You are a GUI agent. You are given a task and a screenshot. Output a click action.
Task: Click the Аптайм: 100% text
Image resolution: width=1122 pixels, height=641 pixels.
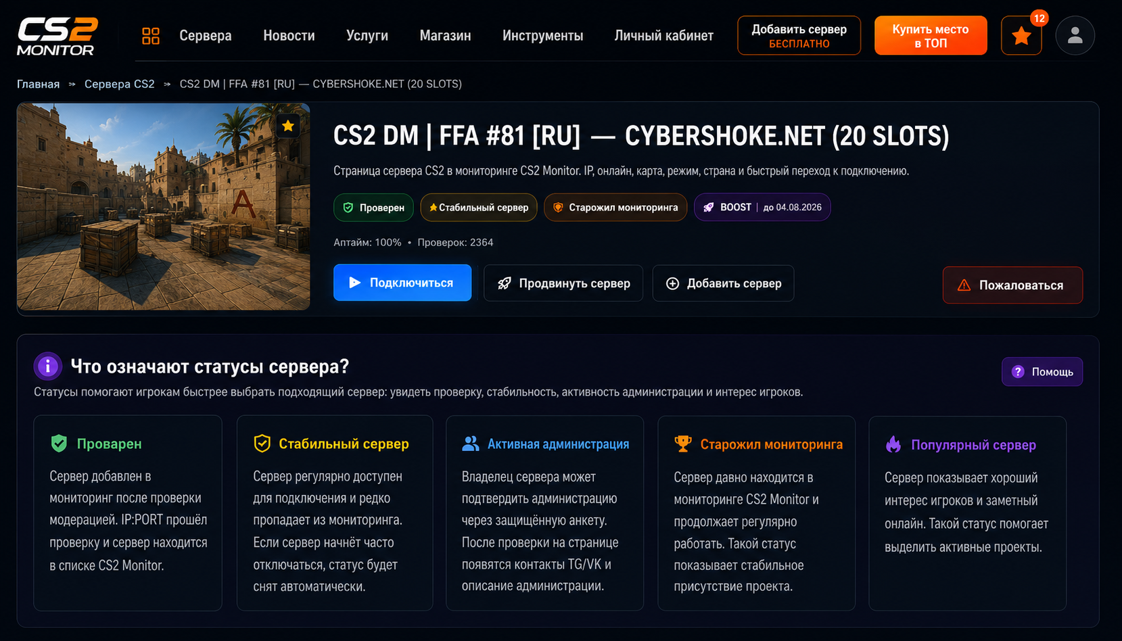pyautogui.click(x=367, y=243)
